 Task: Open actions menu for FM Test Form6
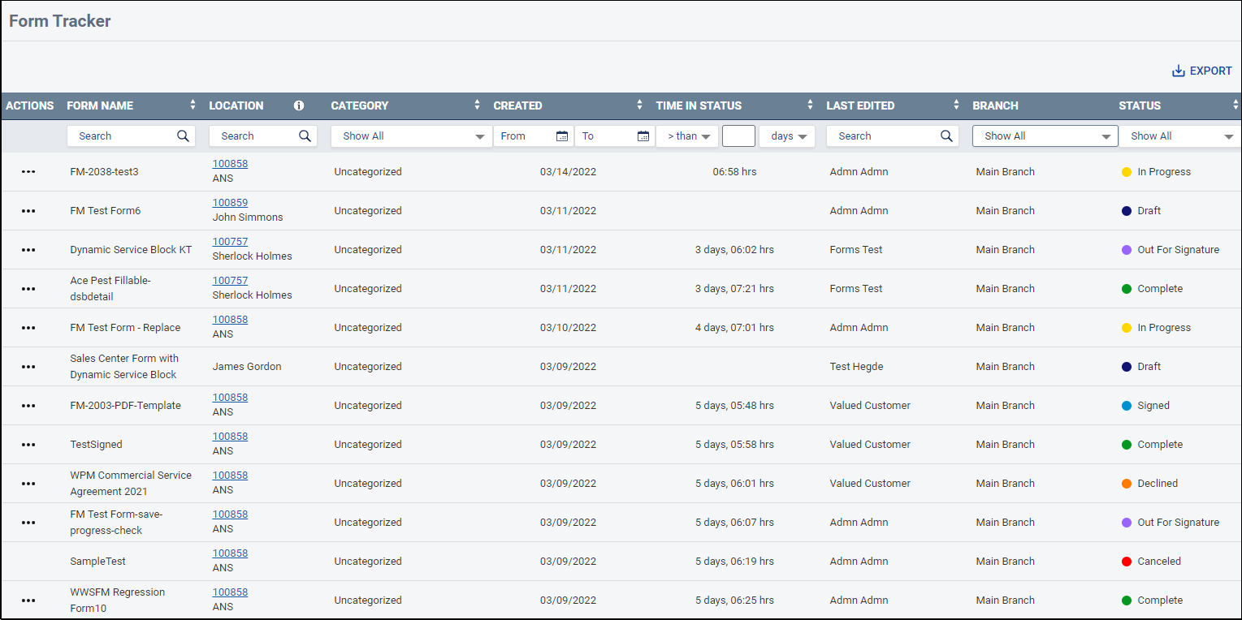[28, 211]
